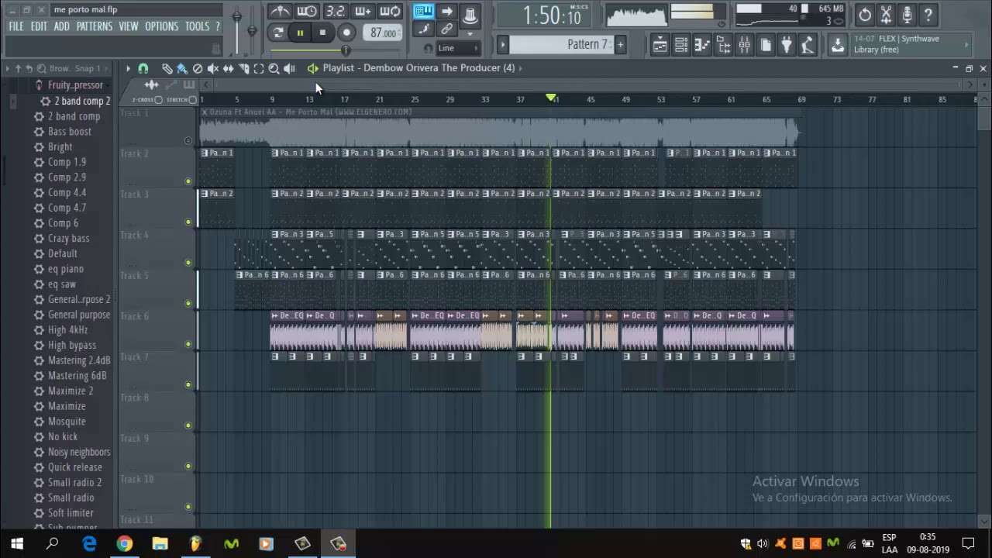The height and width of the screenshot is (558, 992).
Task: Select the playlist slice tool
Action: click(x=243, y=68)
